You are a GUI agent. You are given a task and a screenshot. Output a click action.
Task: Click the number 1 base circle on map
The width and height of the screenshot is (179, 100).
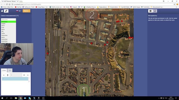click(83, 90)
